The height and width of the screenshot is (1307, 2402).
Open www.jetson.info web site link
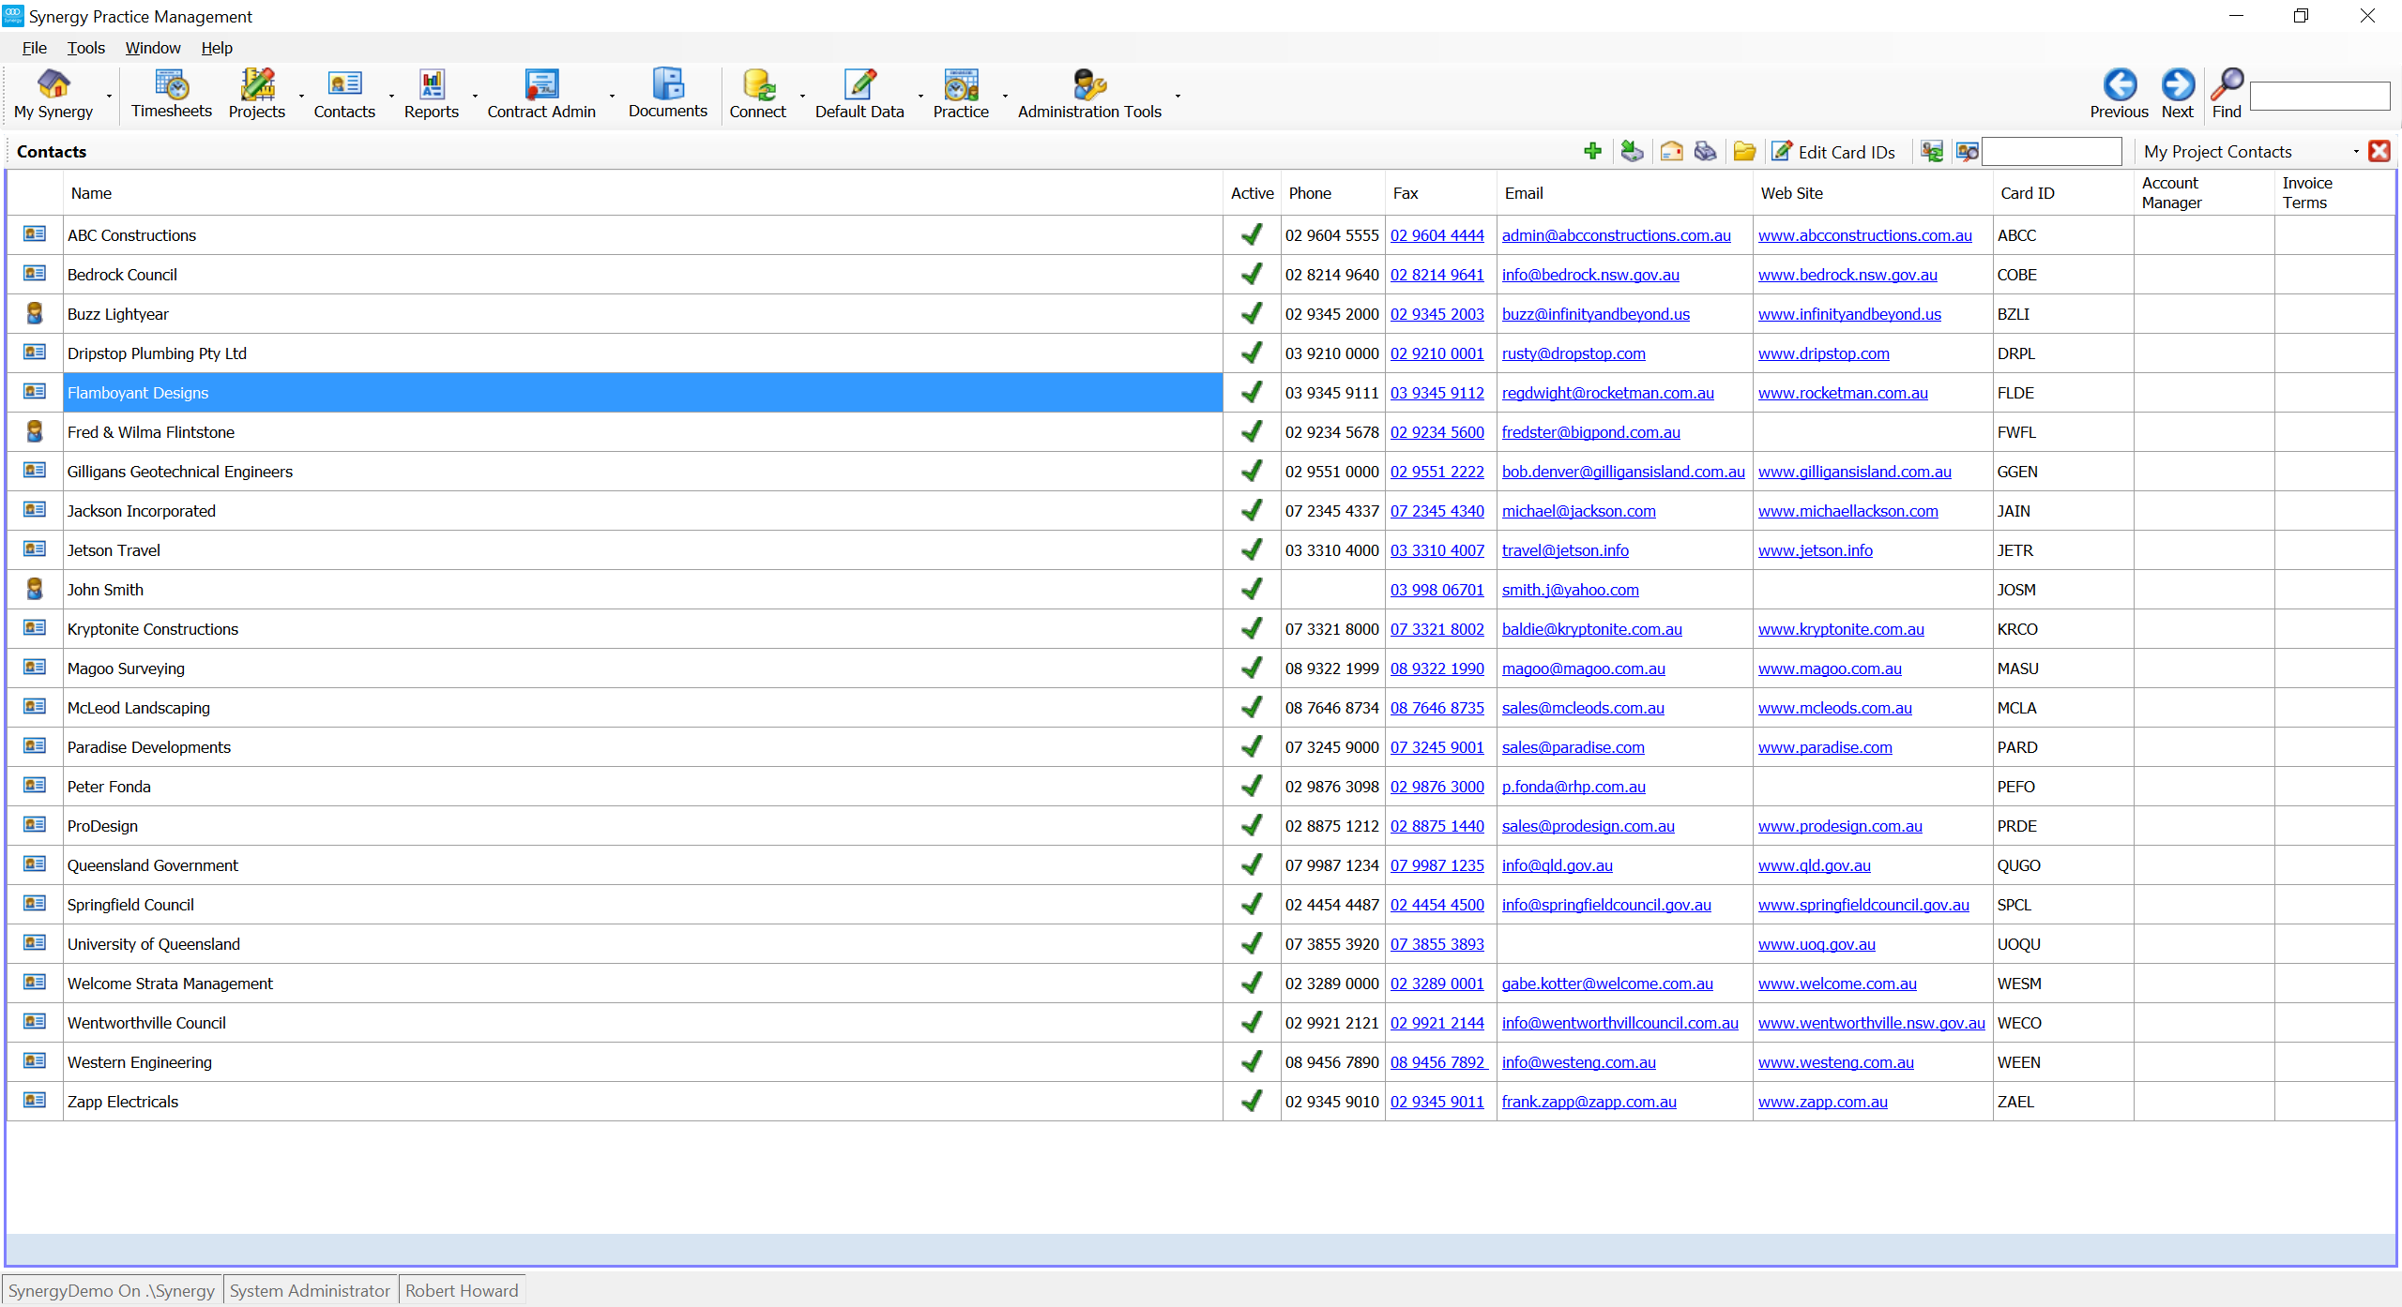[1815, 550]
